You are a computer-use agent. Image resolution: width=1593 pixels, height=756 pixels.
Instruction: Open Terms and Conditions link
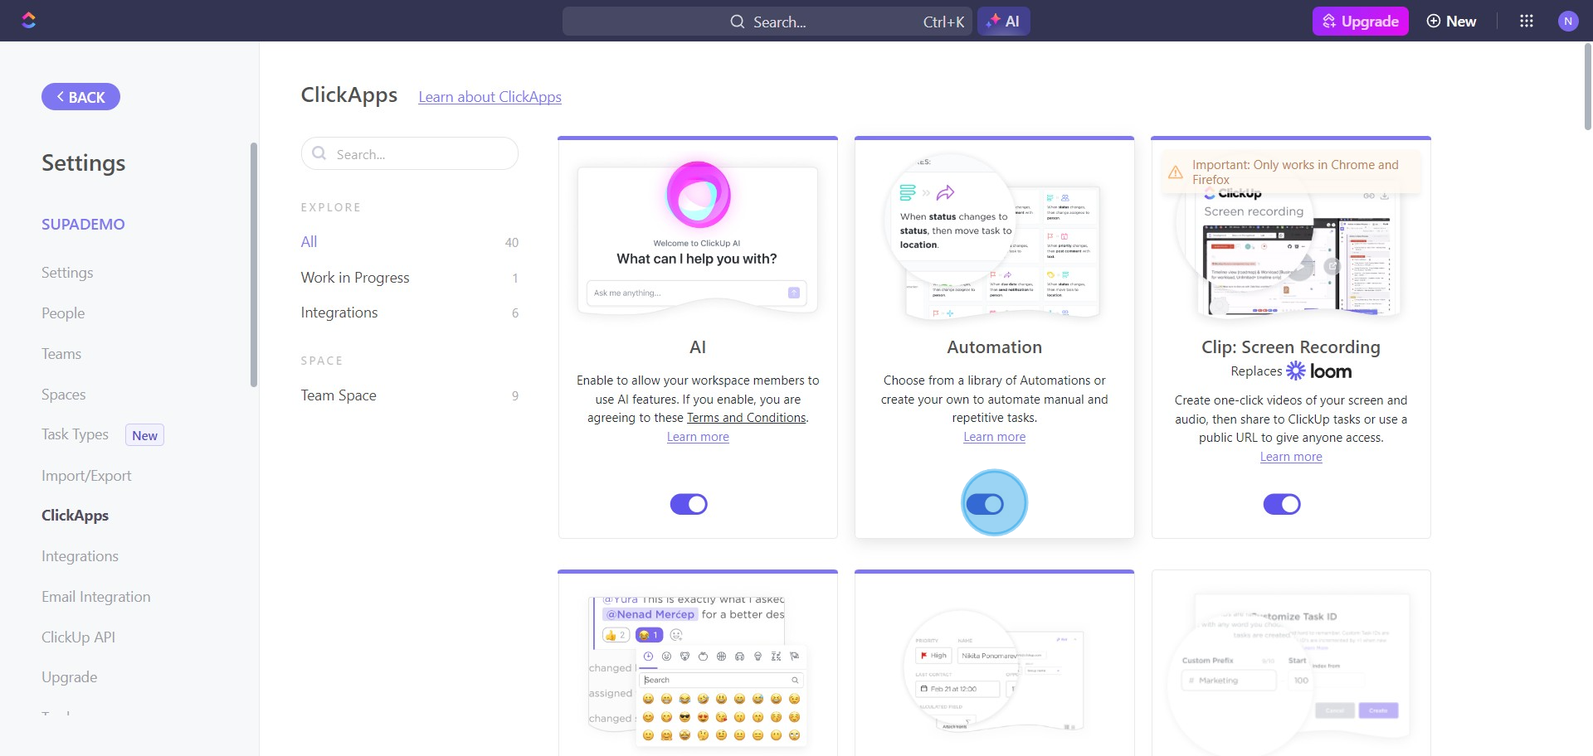[x=746, y=418]
